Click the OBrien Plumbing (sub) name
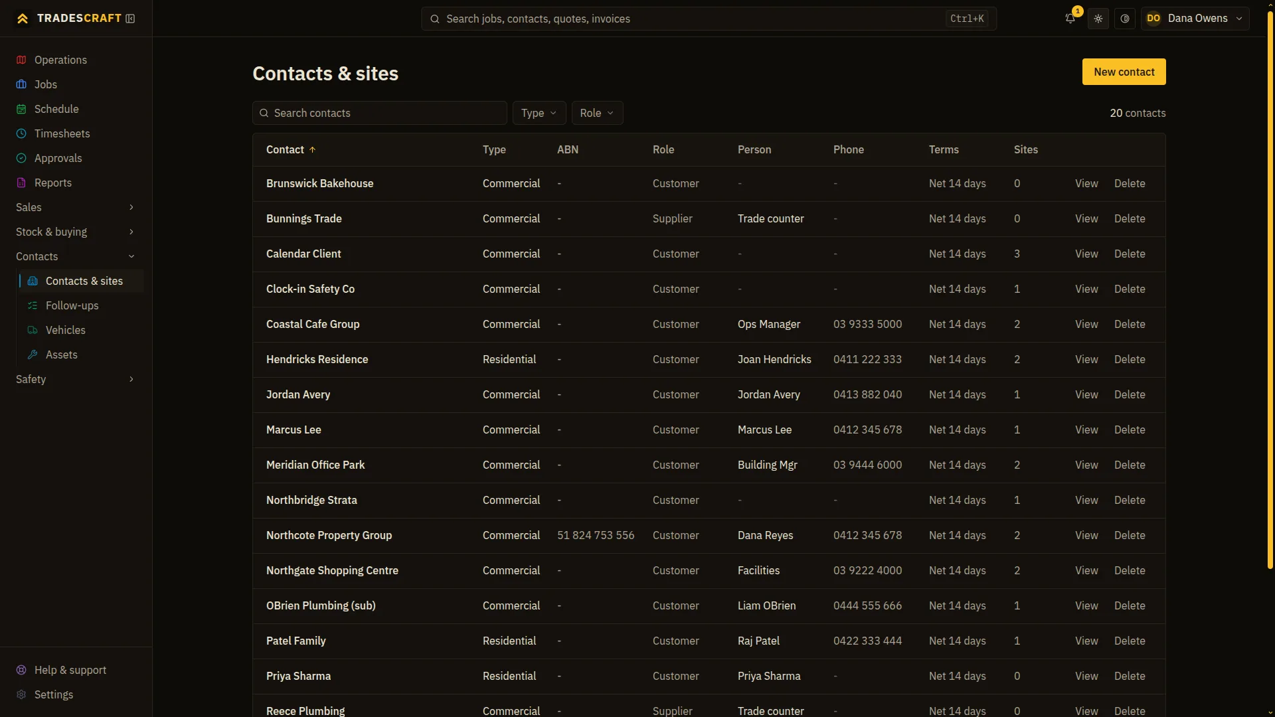The height and width of the screenshot is (717, 1275). (321, 605)
